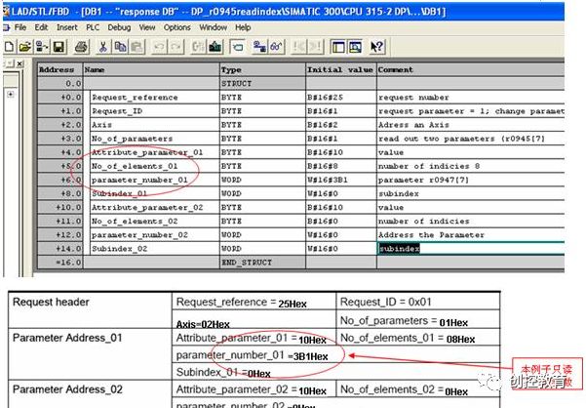
Task: Select the Attribute_parameter_01 name cell
Action: coord(155,152)
